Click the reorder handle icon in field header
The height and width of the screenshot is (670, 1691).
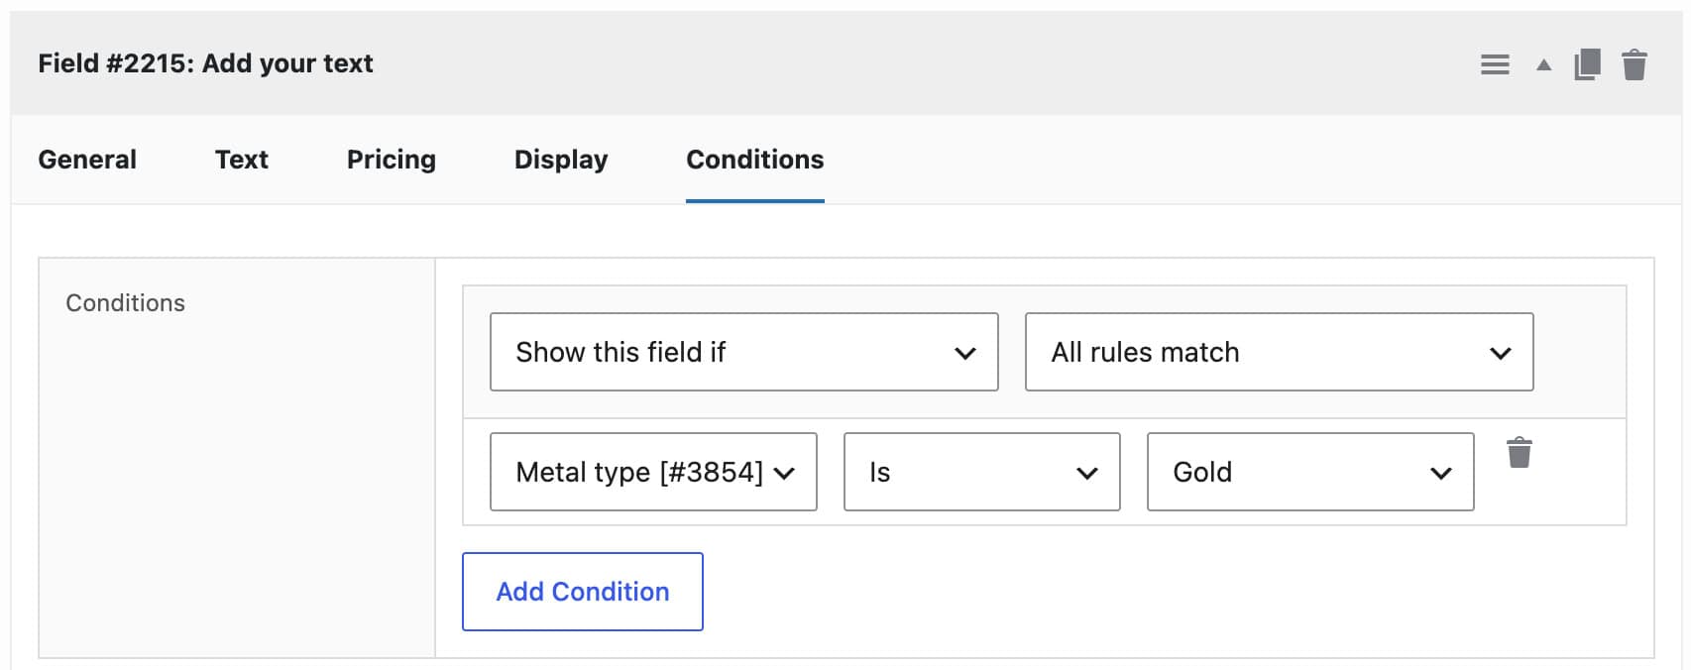(1495, 65)
